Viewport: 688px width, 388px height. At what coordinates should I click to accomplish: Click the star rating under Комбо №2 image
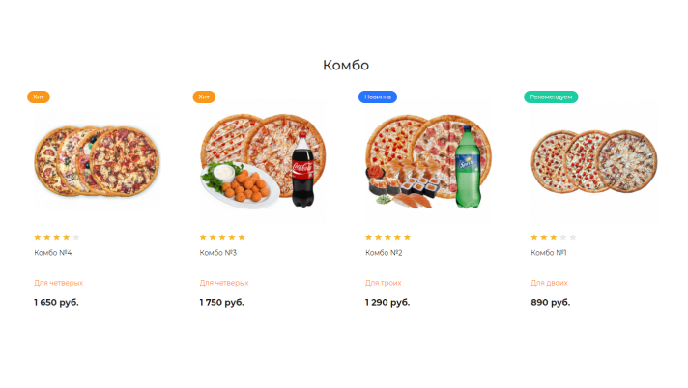pyautogui.click(x=387, y=237)
